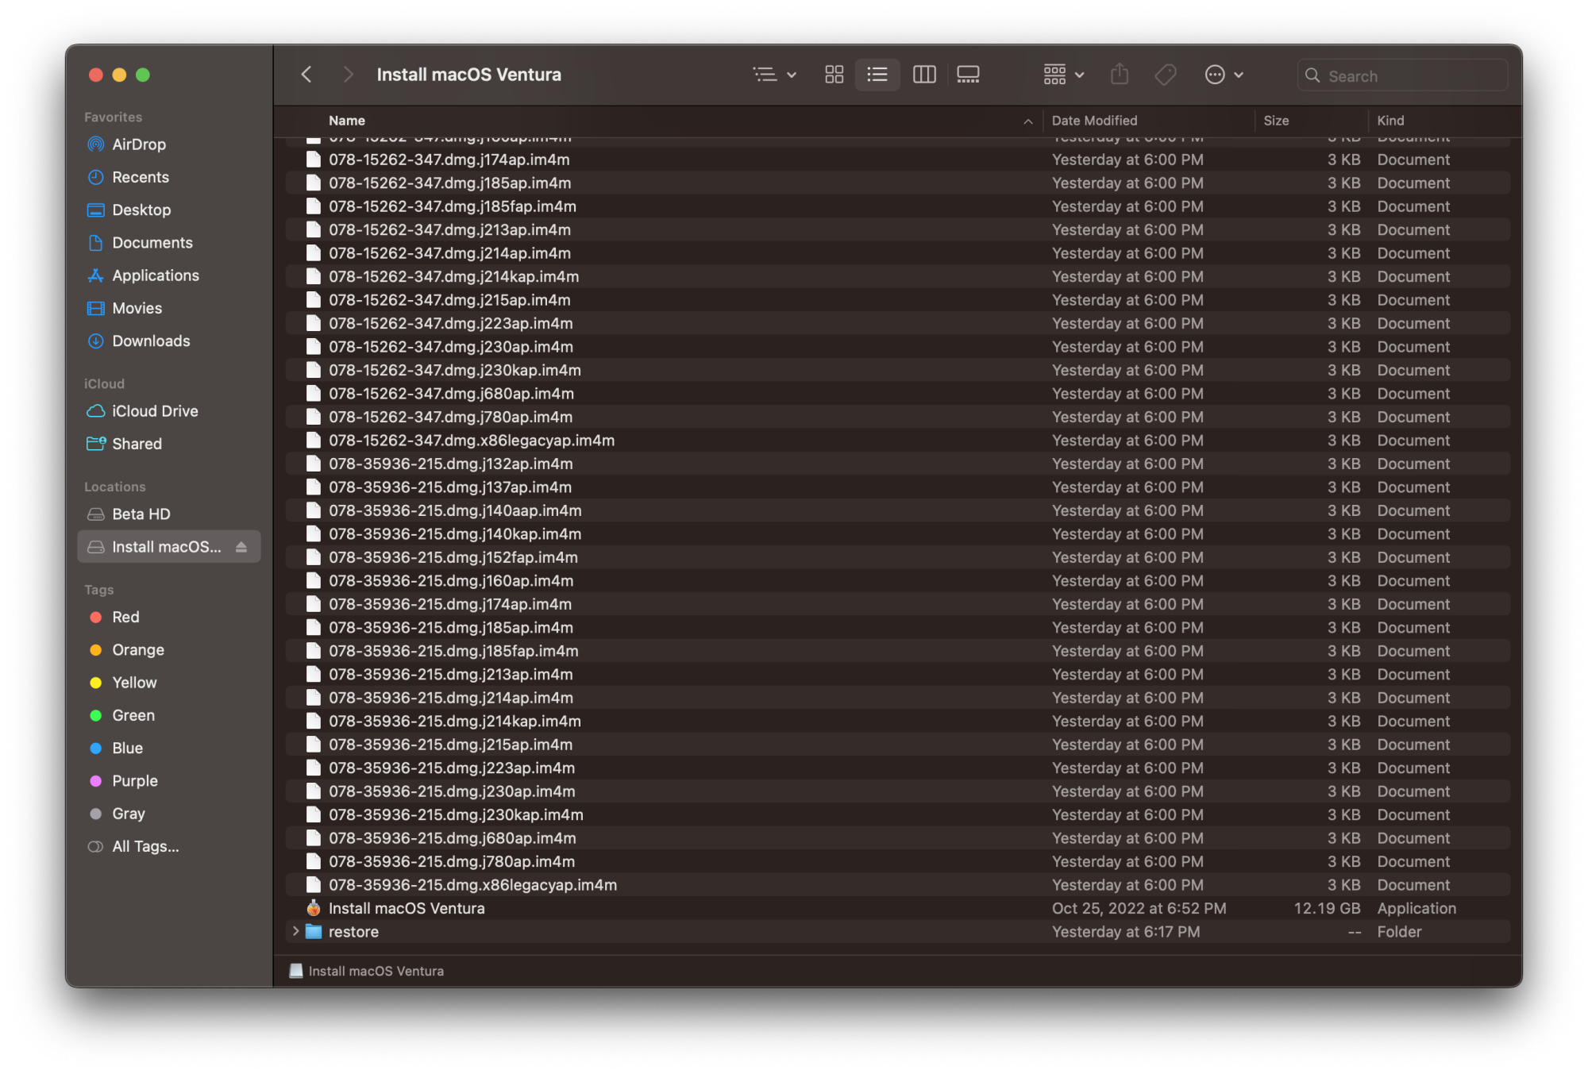The height and width of the screenshot is (1074, 1588).
Task: Select 078-15262-347.dmg.j185fap.im4m file
Action: [x=897, y=206]
